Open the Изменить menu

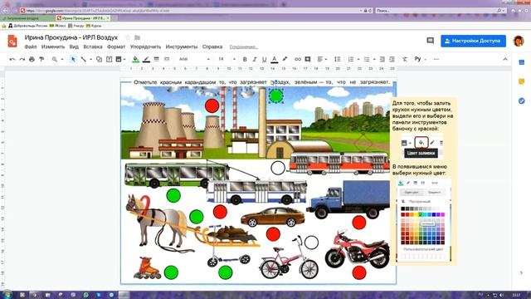tap(53, 47)
